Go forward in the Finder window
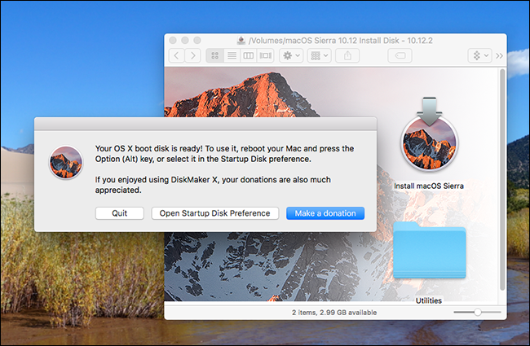The image size is (530, 346). 192,55
